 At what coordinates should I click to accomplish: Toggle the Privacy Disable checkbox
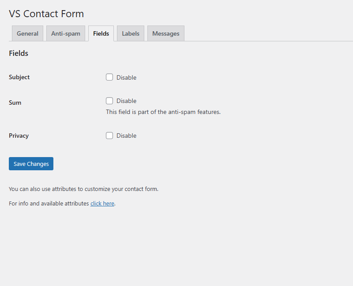(109, 136)
